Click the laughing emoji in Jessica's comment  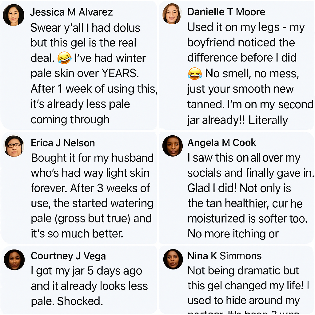[x=64, y=58]
